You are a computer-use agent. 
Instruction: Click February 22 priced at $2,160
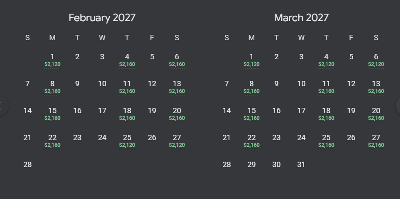coord(52,141)
